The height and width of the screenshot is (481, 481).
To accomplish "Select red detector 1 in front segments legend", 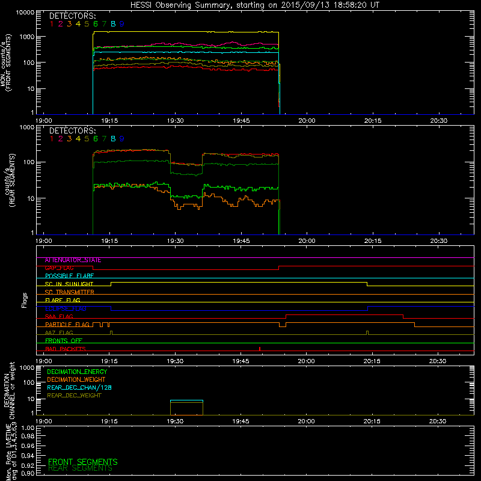I will 52,23.
